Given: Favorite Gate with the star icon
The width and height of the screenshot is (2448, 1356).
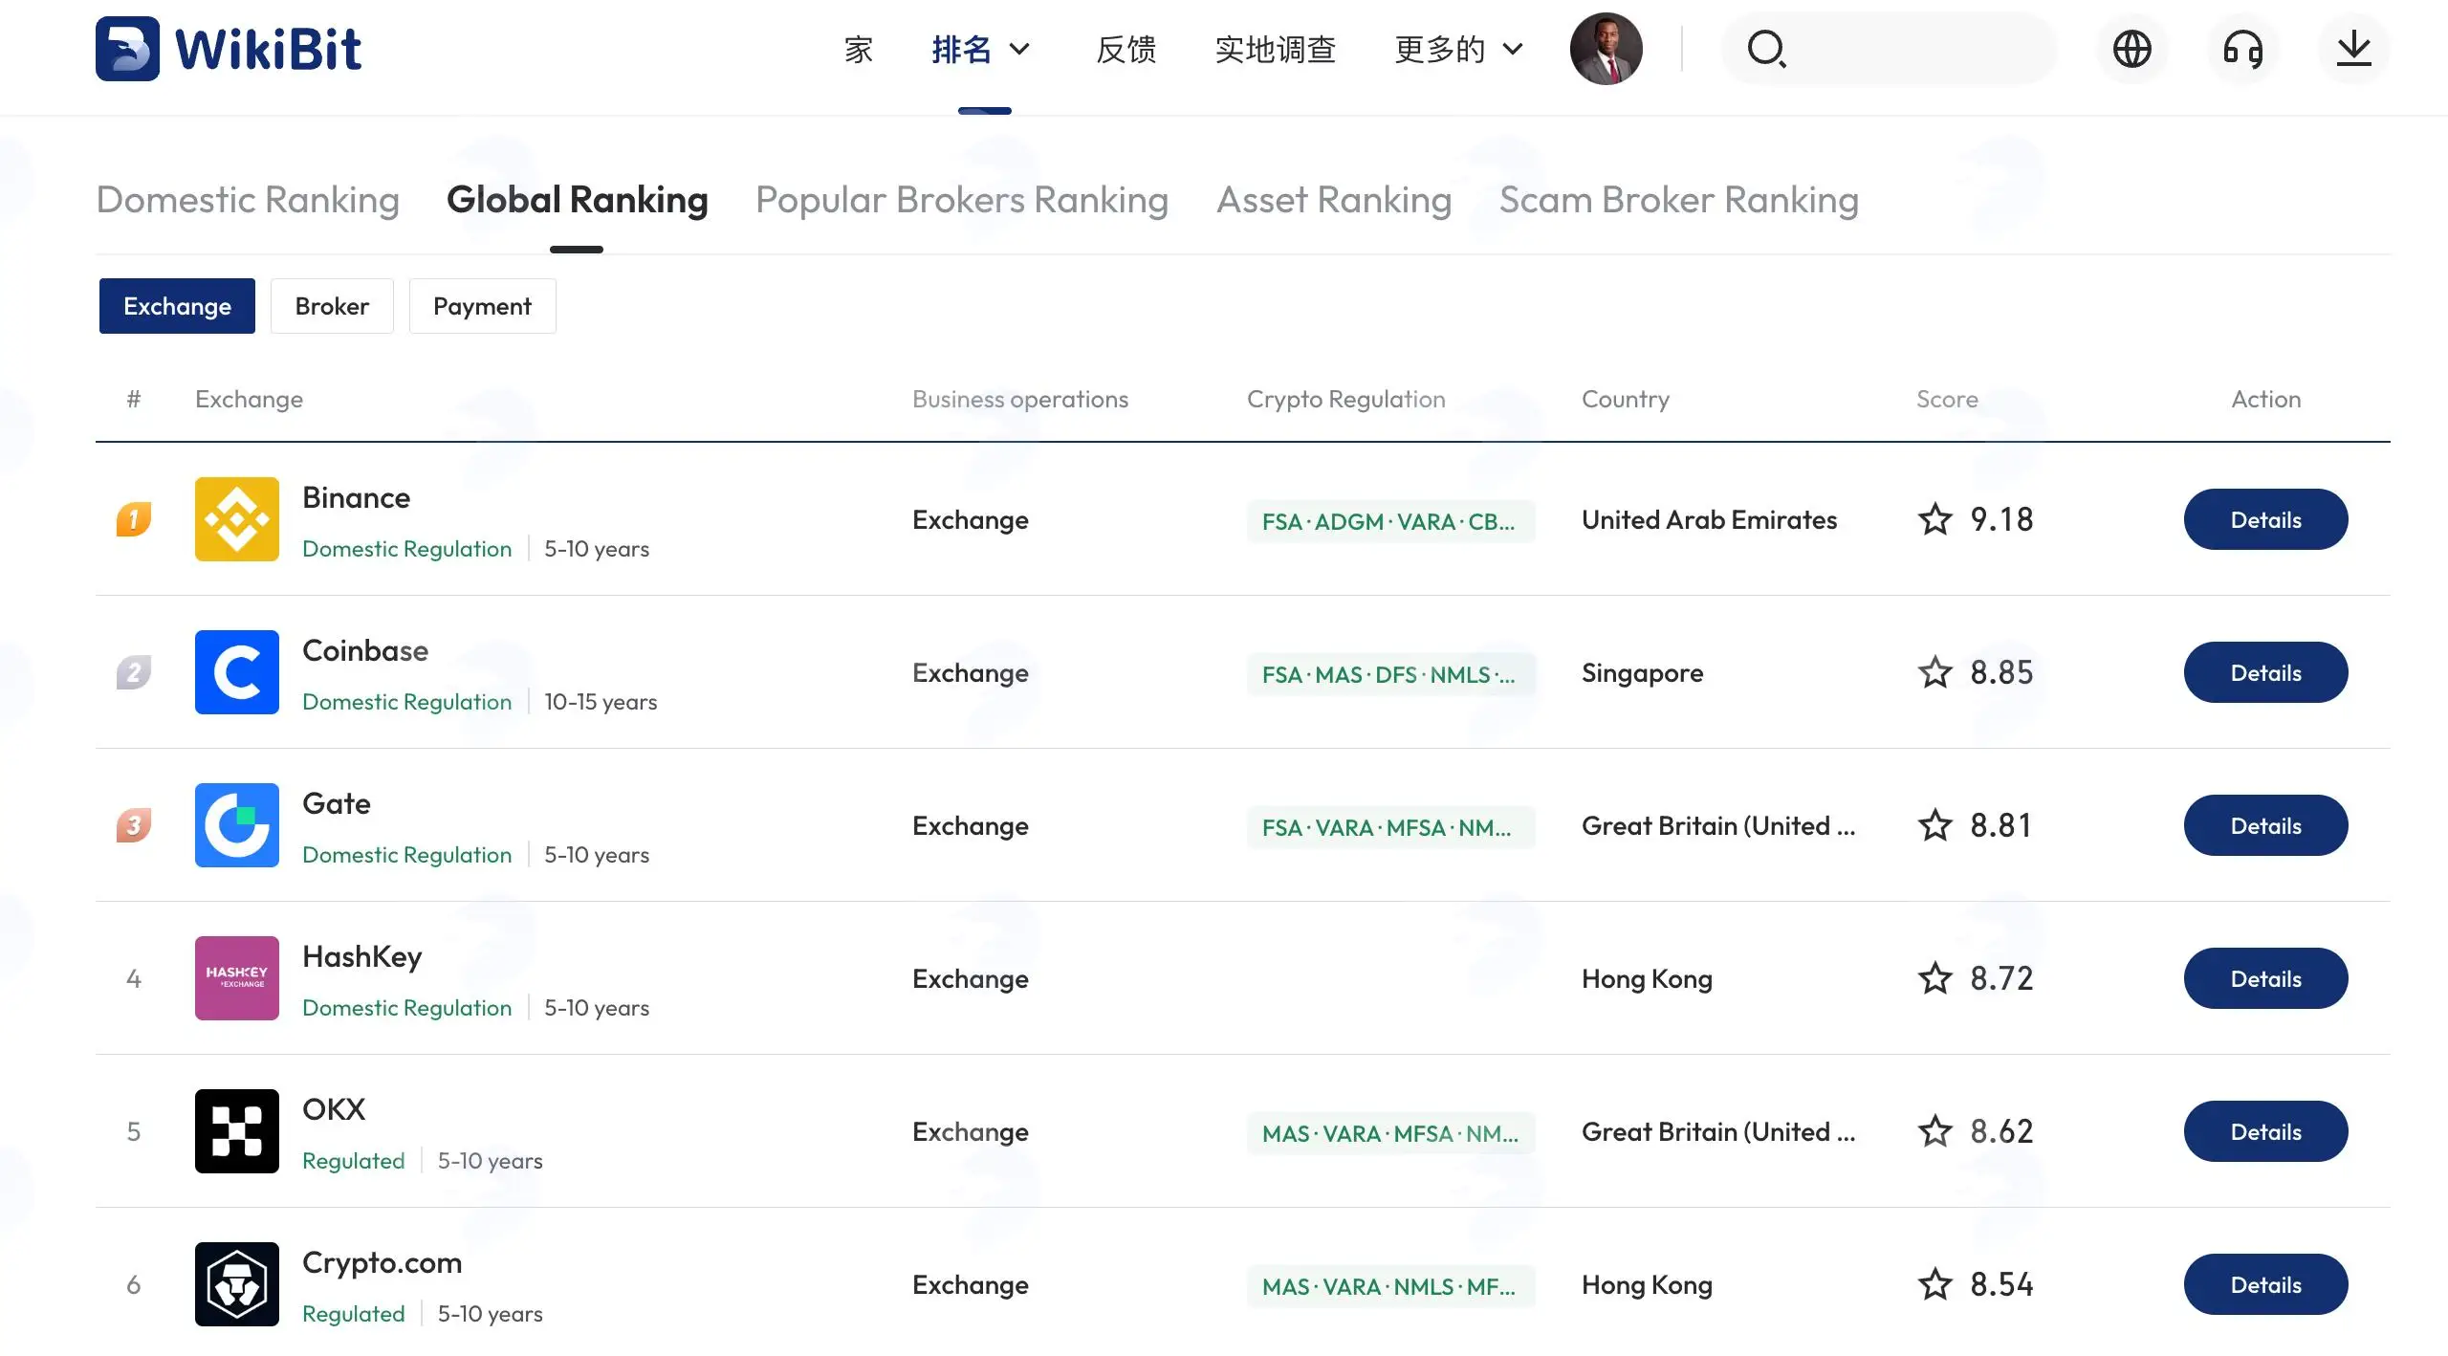Looking at the screenshot, I should (x=1935, y=825).
